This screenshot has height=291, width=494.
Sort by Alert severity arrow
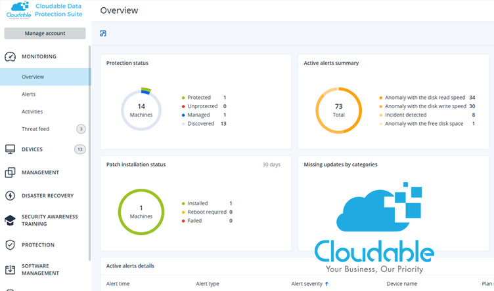pos(326,284)
